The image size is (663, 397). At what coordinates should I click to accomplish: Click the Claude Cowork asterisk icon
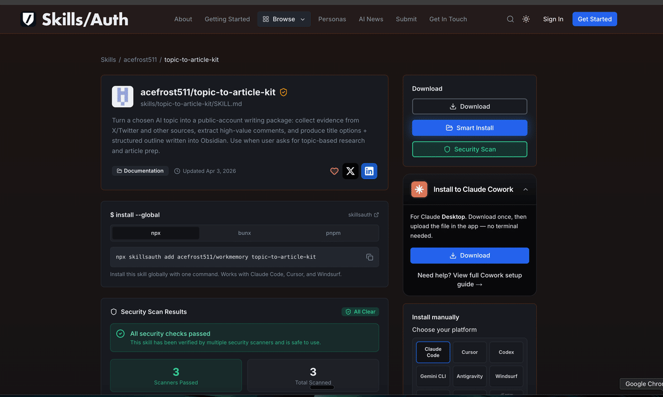(419, 189)
